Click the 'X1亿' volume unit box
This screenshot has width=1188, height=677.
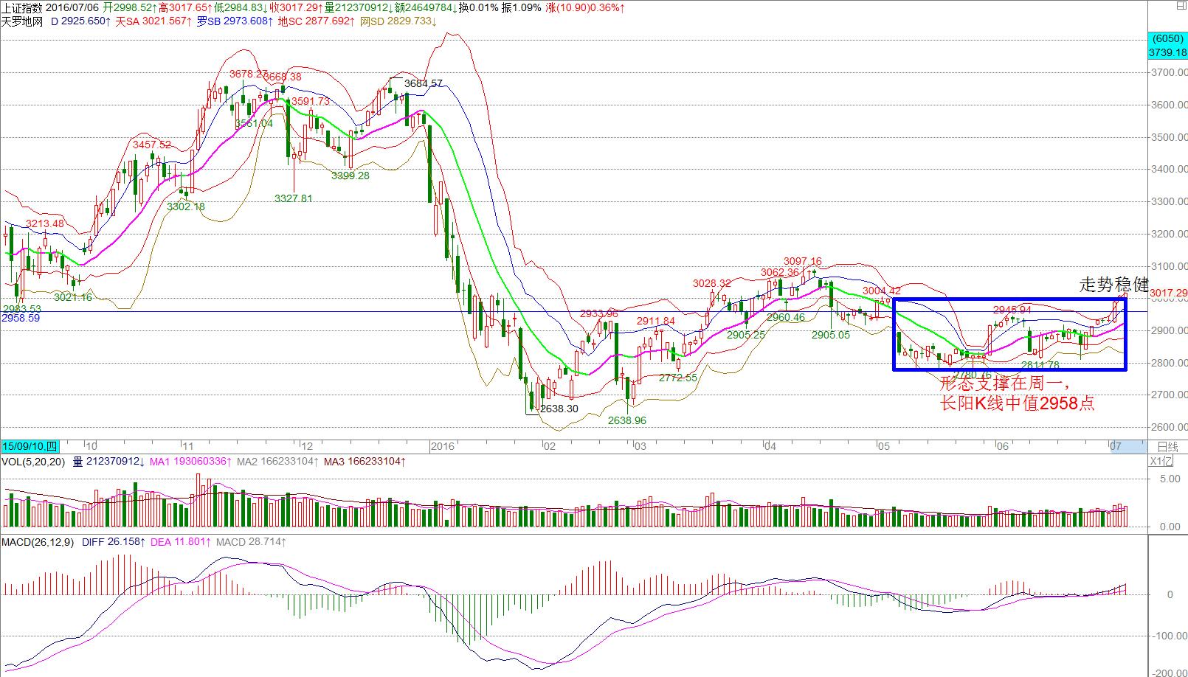click(1161, 462)
